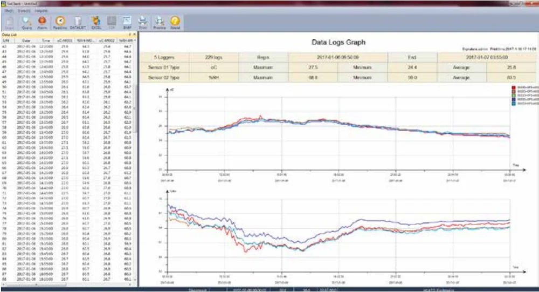Export the data to EXCEL
This screenshot has height=292, width=539.
[96, 23]
